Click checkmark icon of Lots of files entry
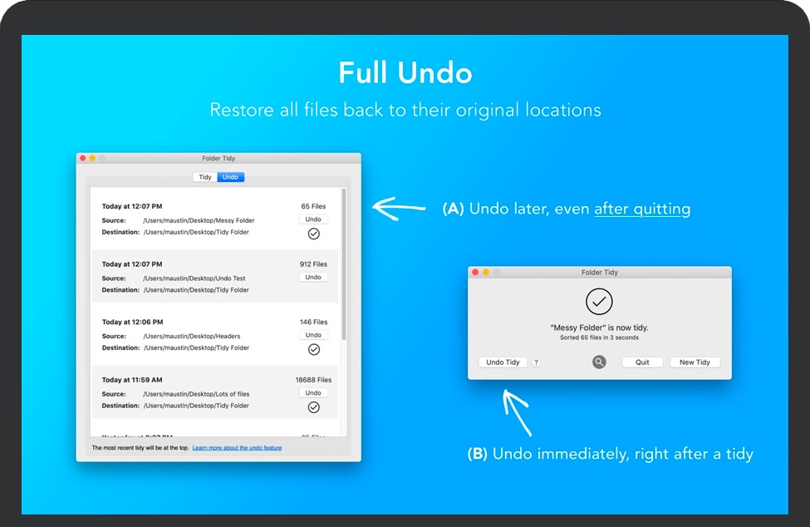Screen dimensions: 810x527 pos(313,407)
